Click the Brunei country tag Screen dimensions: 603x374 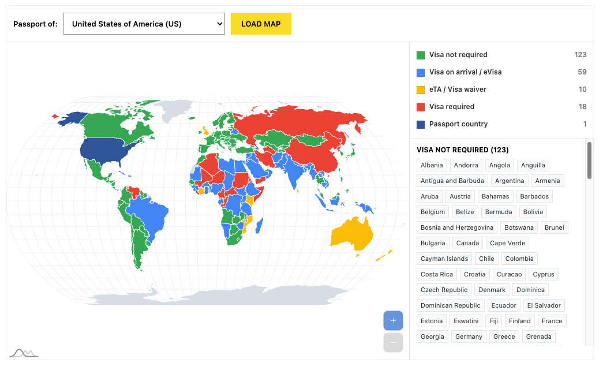[x=555, y=227]
